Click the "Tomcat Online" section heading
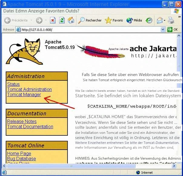Image resolution: width=183 pixels, height=176 pixels. coord(26,145)
